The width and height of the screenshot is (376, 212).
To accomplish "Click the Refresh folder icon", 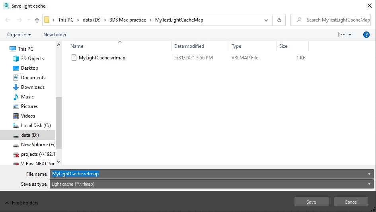I will (279, 20).
